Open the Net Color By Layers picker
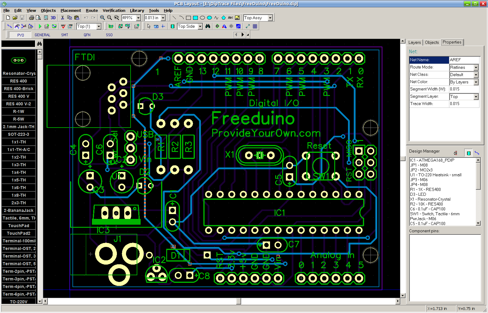Screen dimensions: 488x313 tap(476, 82)
